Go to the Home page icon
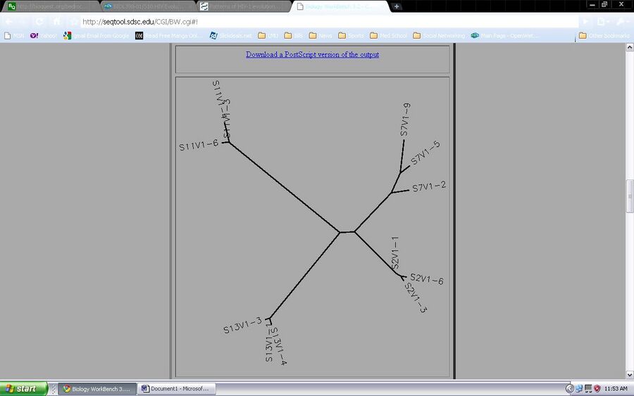This screenshot has height=396, width=634. tap(56, 21)
